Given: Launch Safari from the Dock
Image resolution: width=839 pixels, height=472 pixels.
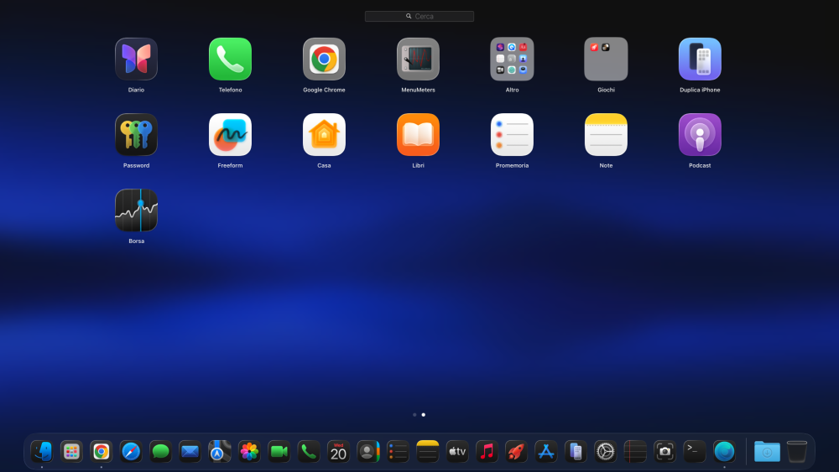Looking at the screenshot, I should click(x=131, y=452).
